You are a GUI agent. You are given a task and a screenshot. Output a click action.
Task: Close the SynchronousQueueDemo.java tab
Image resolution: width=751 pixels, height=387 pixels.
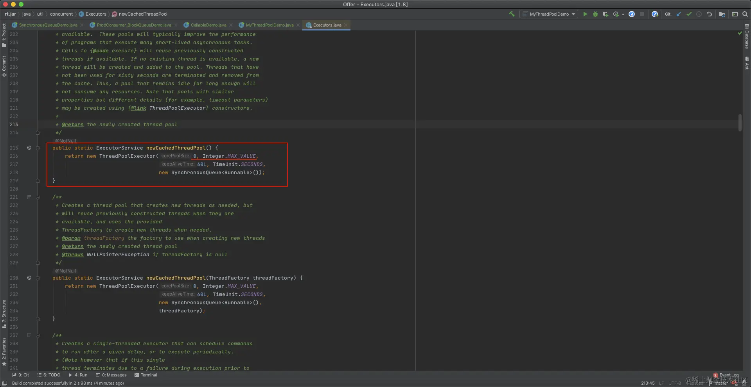[x=81, y=25]
